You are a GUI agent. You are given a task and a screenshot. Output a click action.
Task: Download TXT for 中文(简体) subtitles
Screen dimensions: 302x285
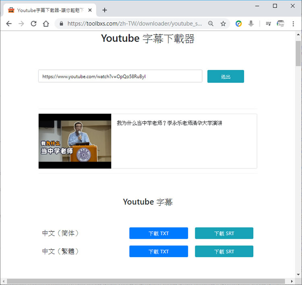pyautogui.click(x=159, y=233)
